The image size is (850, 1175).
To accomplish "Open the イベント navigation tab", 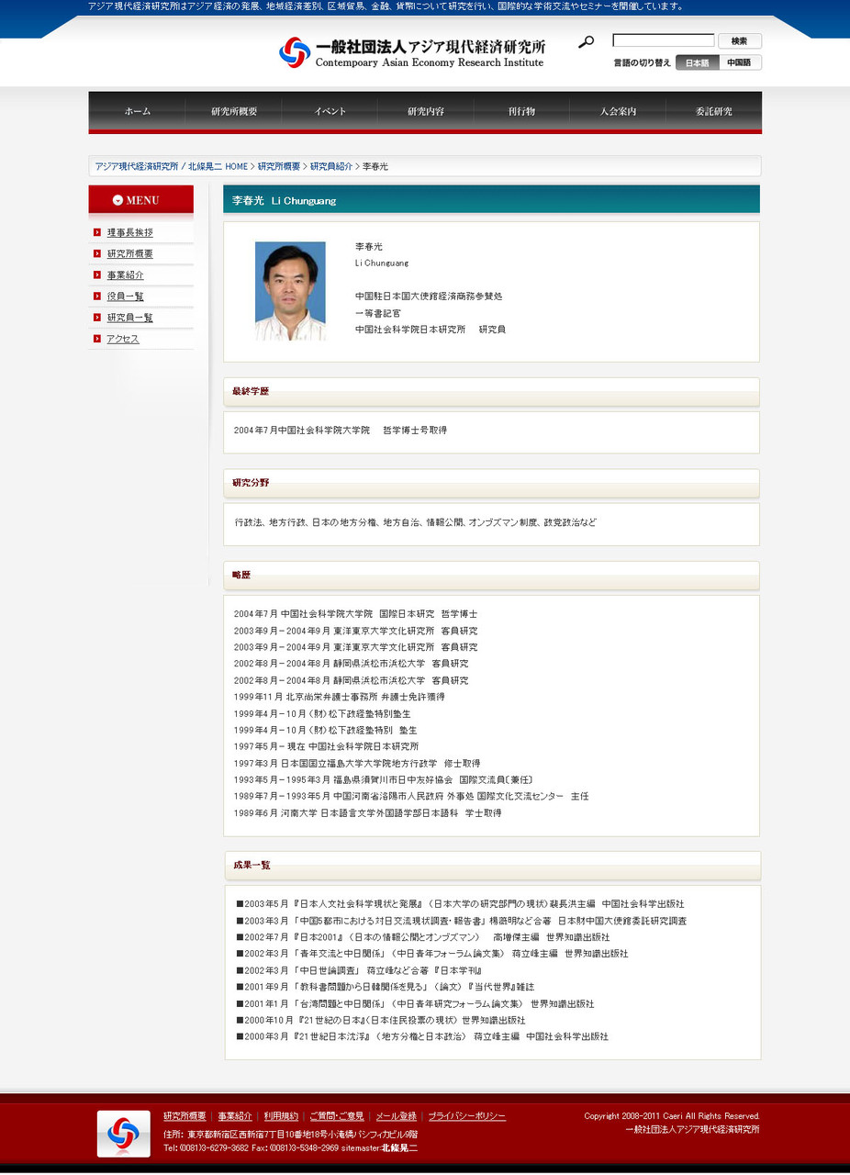I will coord(330,111).
